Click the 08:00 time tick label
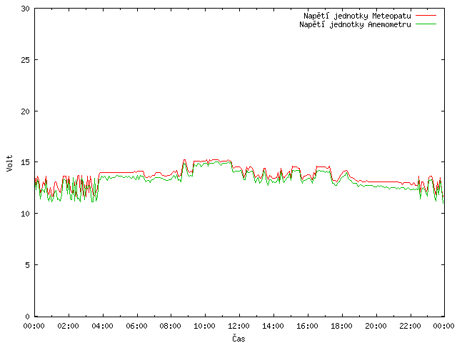 click(171, 326)
